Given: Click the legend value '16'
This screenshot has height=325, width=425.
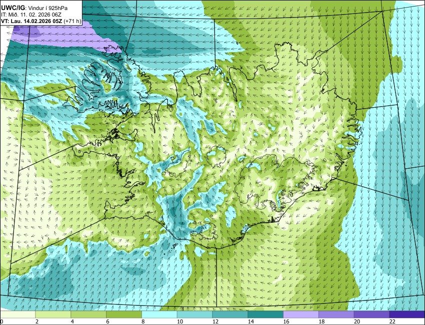Looking at the screenshot, I should pos(286,321).
